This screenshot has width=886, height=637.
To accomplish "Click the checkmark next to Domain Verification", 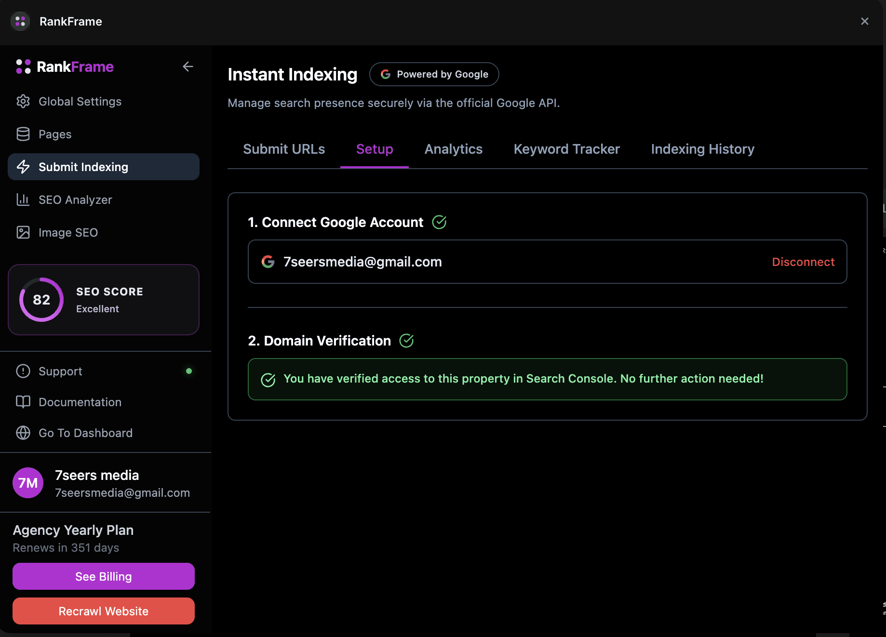I will 406,341.
